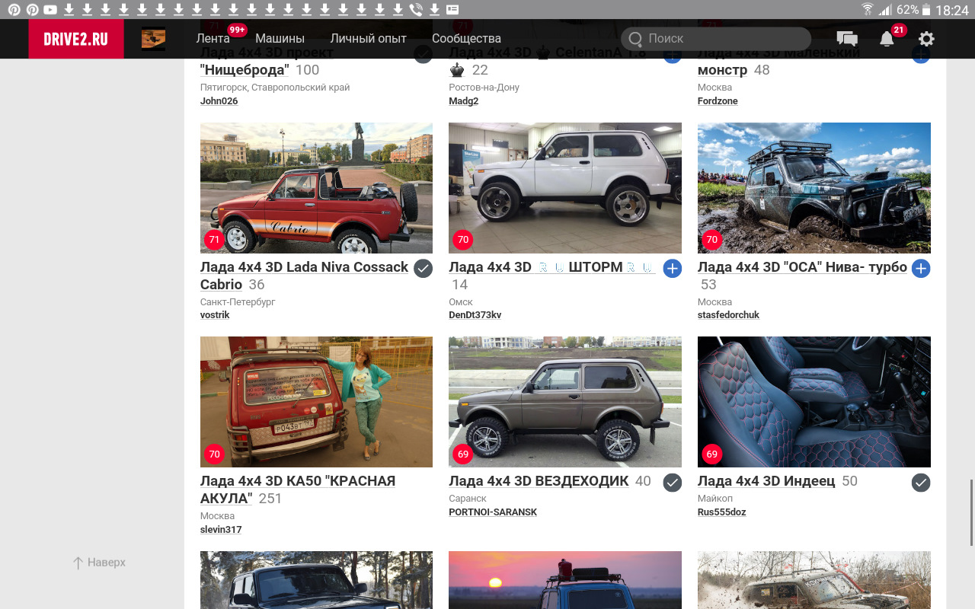The width and height of the screenshot is (975, 609).
Task: Open the user profile avatar in header
Action: coord(153,39)
